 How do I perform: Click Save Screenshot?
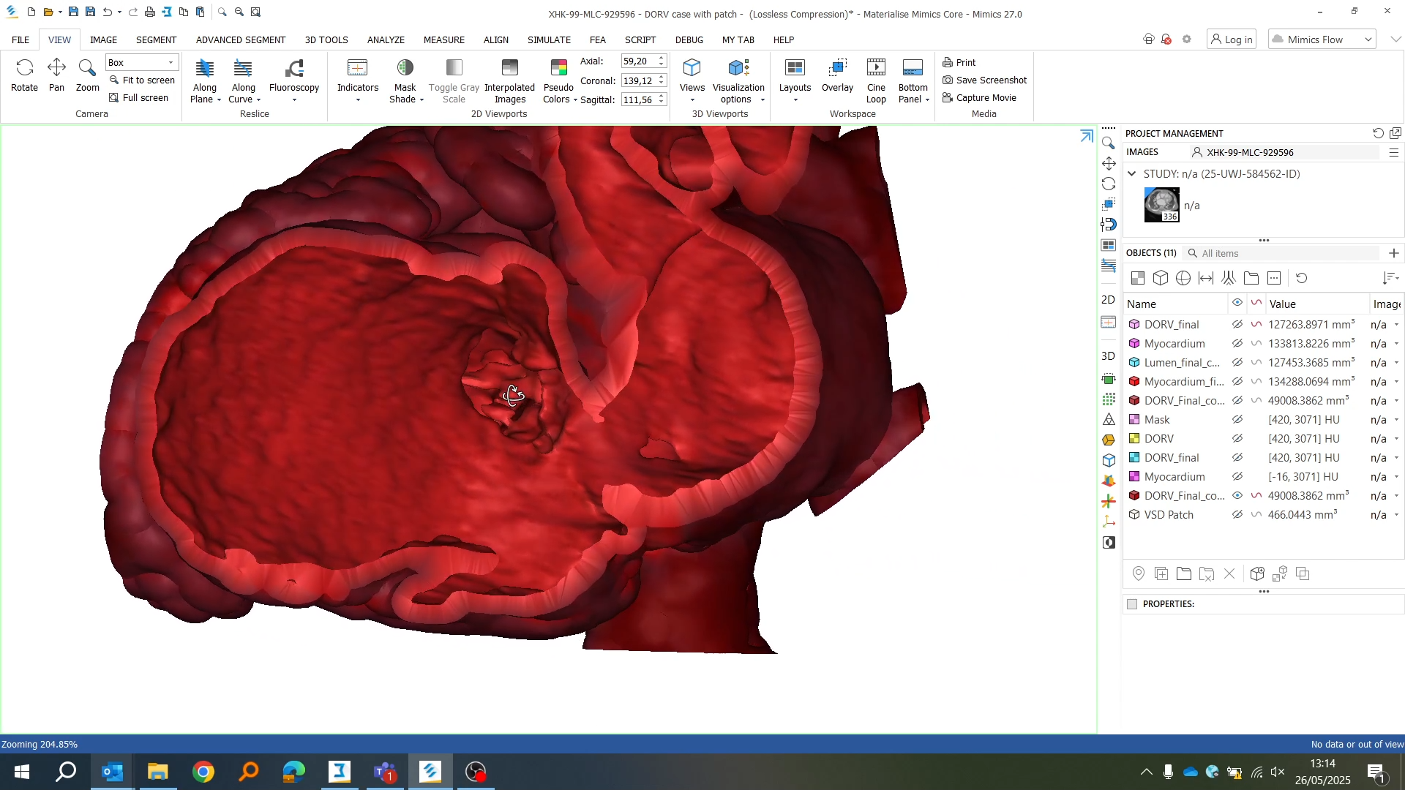985,80
